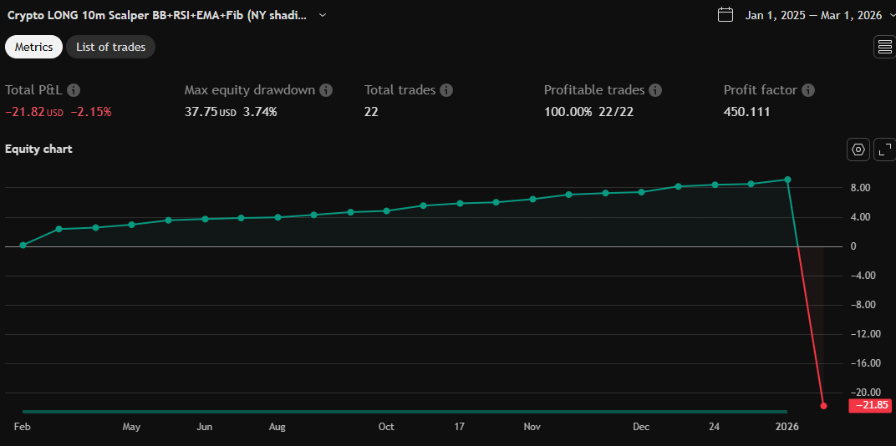This screenshot has height=446, width=896.
Task: Click the info icon next to Total P&L
Action: coord(74,90)
